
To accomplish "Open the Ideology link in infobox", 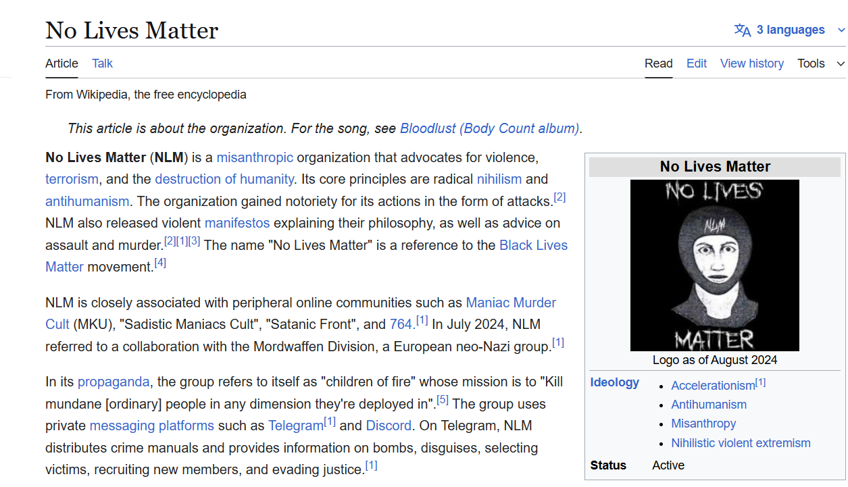I will (x=614, y=382).
